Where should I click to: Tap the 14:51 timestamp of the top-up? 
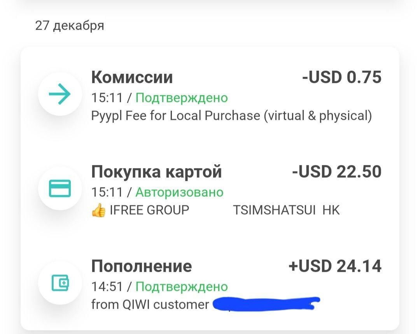(x=107, y=287)
